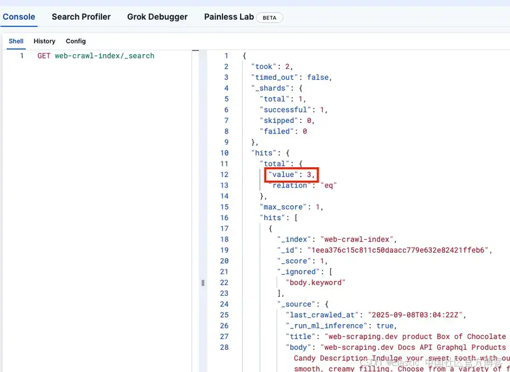Click the "_source" object line

point(302,304)
